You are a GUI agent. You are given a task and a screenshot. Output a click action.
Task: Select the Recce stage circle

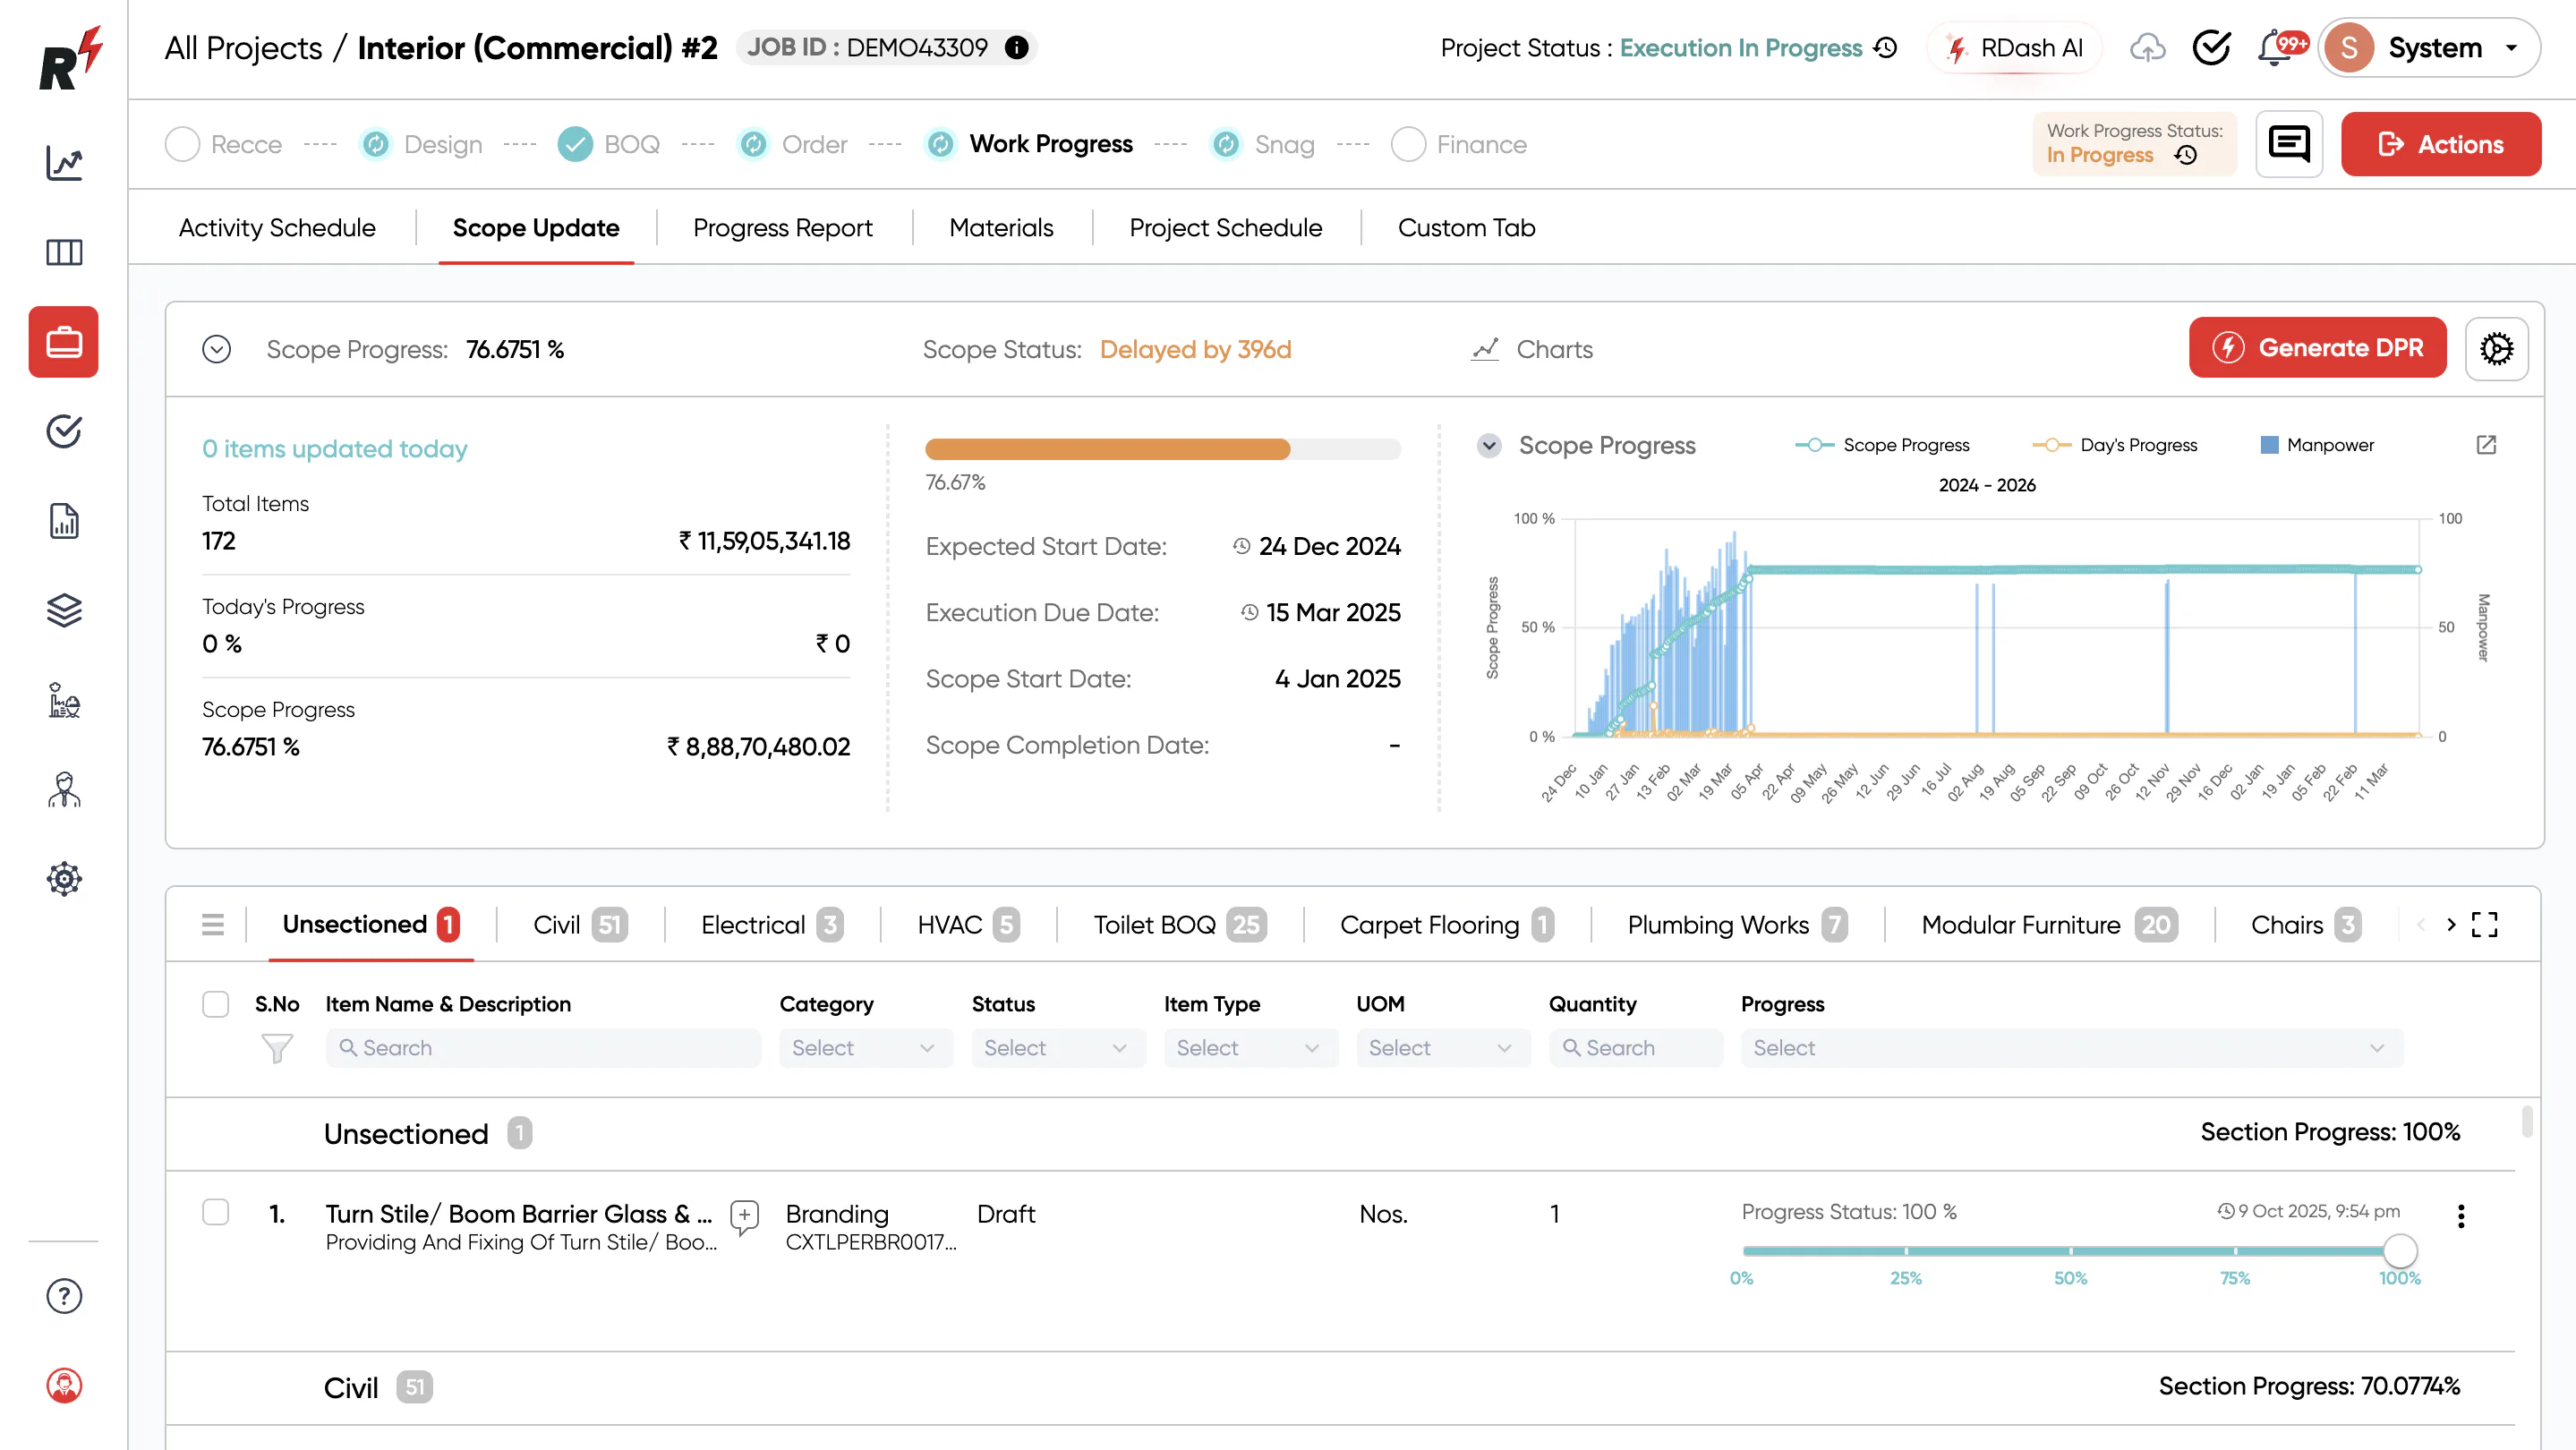click(x=182, y=144)
